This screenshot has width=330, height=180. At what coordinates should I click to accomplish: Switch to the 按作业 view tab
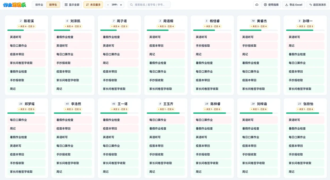click(x=39, y=5)
